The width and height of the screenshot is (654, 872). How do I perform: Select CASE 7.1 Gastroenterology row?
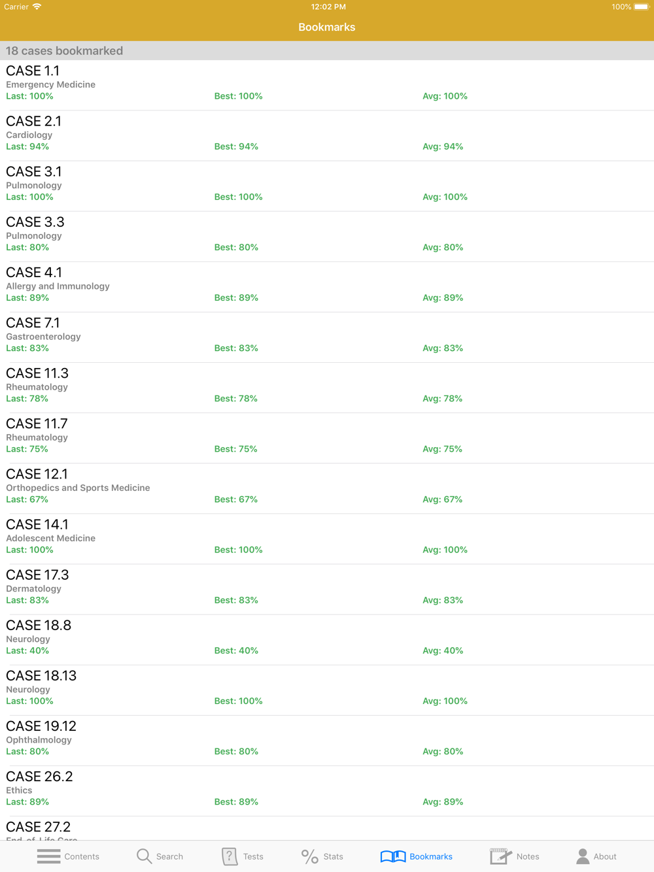[327, 337]
